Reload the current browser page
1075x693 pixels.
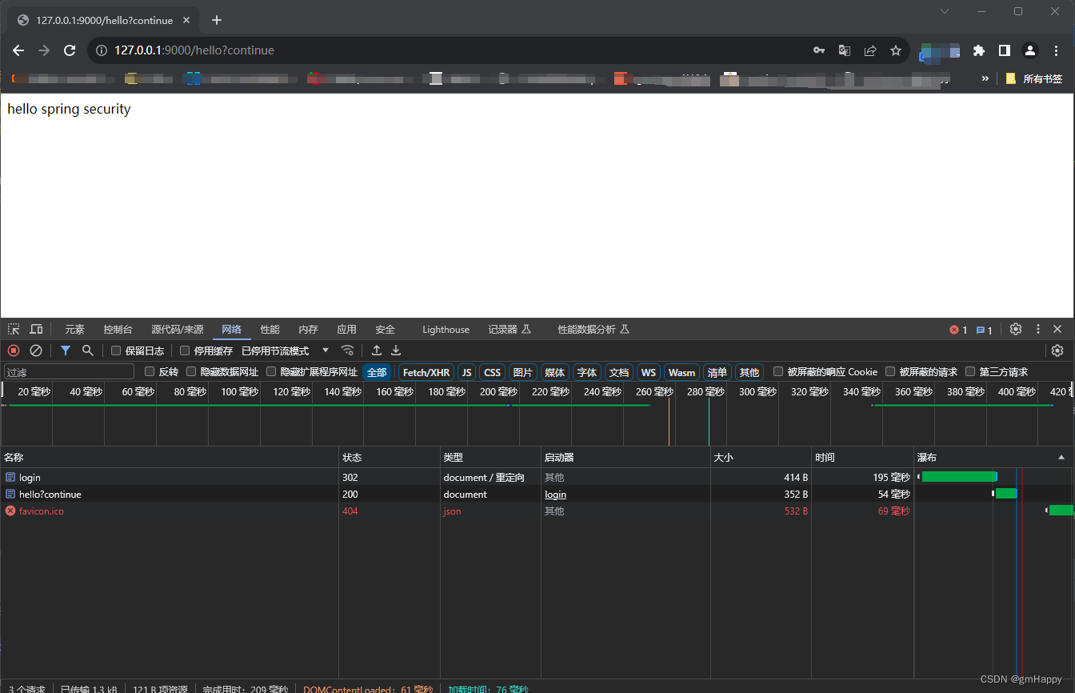coord(70,50)
